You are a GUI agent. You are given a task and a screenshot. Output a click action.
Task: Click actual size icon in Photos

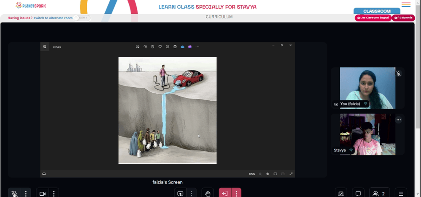283,174
